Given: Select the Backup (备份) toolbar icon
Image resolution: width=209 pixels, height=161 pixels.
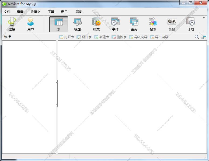Looking at the screenshot, I should click(x=172, y=24).
